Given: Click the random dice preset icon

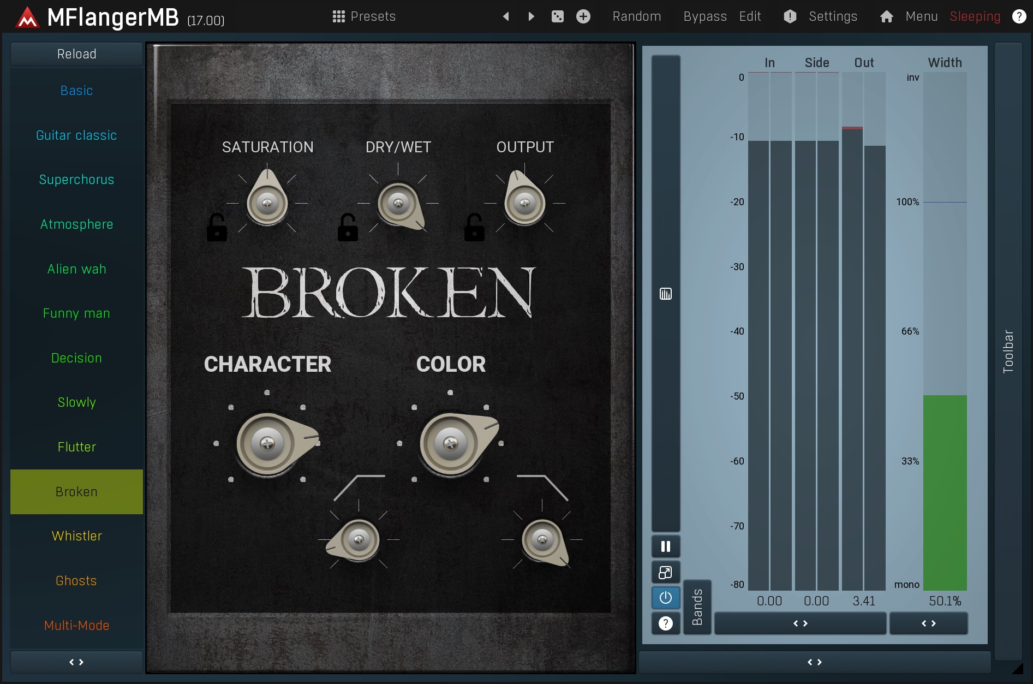Looking at the screenshot, I should [x=557, y=16].
